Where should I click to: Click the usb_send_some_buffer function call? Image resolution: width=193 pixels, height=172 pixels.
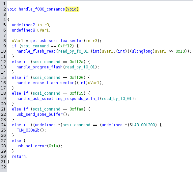click(40, 114)
